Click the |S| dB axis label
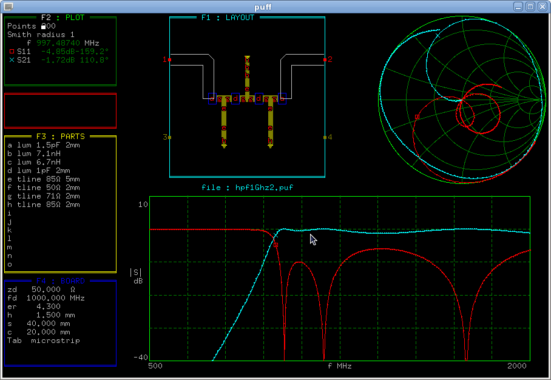The image size is (551, 380). tap(137, 277)
